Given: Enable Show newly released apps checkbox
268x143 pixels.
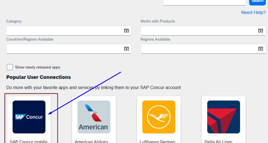Looking at the screenshot, I should pyautogui.click(x=10, y=67).
